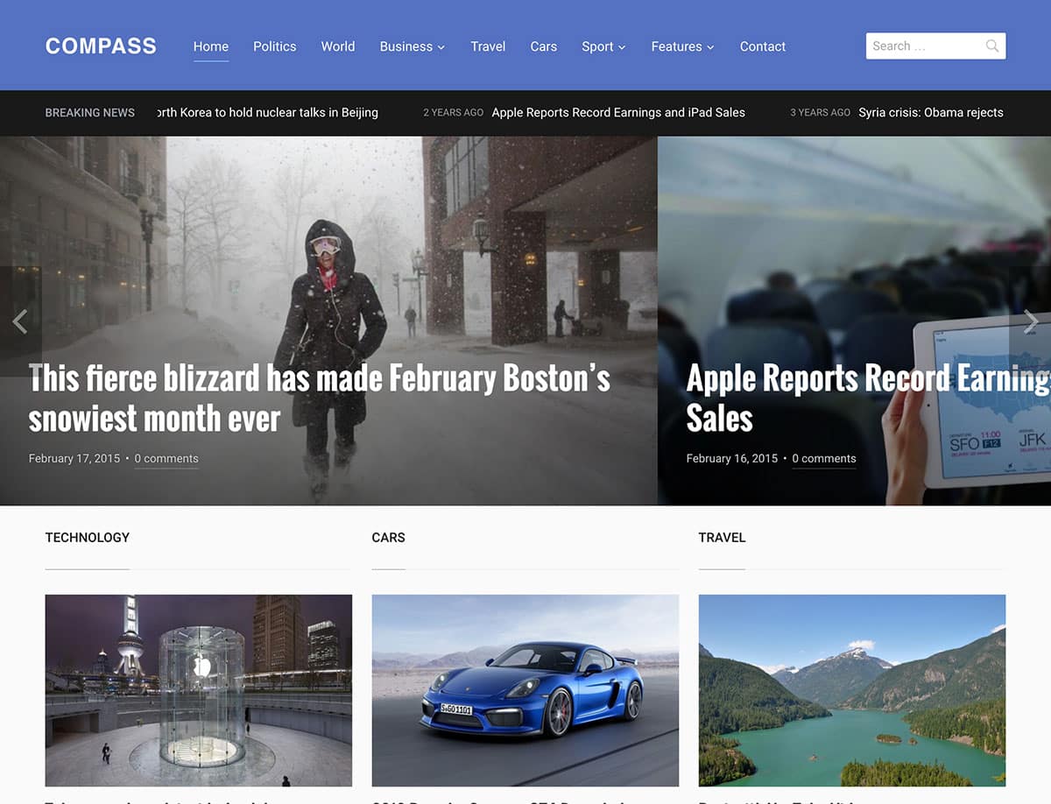Screen dimensions: 1051x804
Task: Go to previous slide arrow
Action: (x=20, y=321)
